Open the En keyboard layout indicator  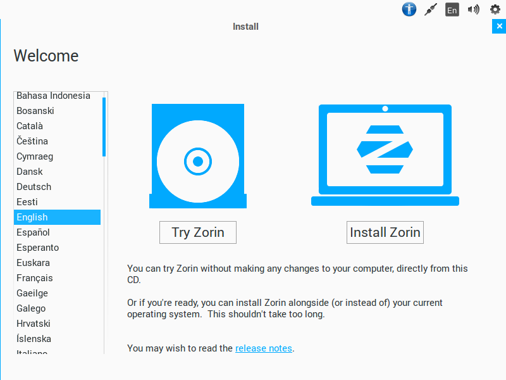coord(452,9)
